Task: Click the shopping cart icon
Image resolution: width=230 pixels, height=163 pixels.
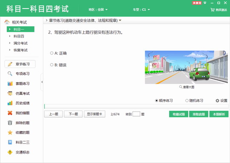Action: click(213, 10)
